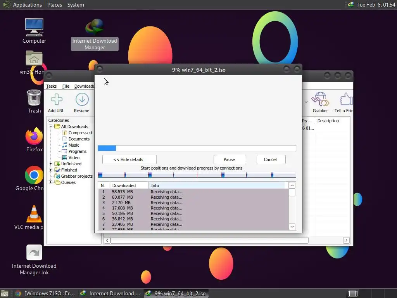
Task: Open the Internet Download Manager desktop icon
Action: tap(95, 27)
